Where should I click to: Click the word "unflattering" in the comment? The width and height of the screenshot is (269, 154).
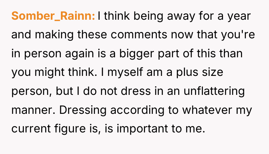pos(214,91)
